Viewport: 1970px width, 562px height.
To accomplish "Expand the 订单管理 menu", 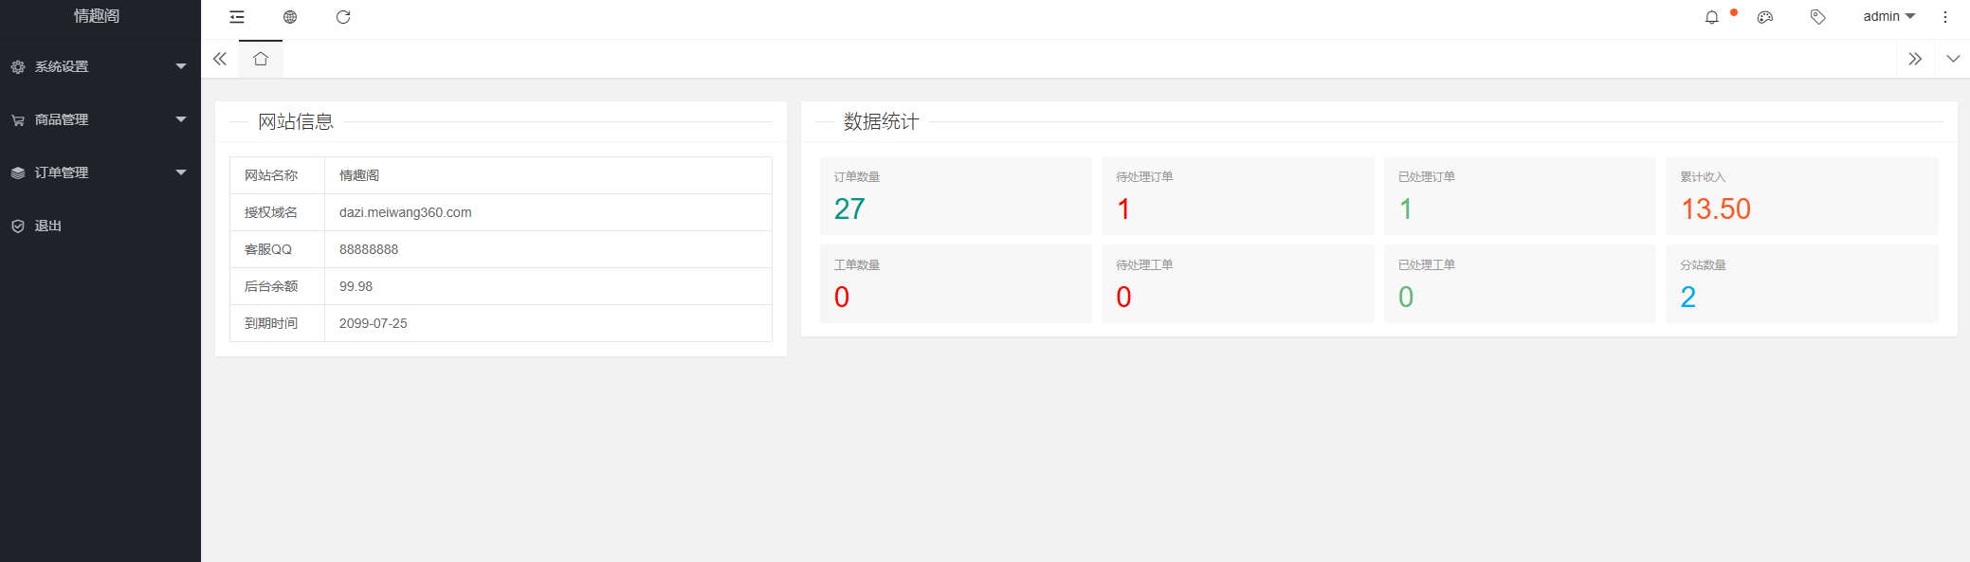I will pos(100,172).
